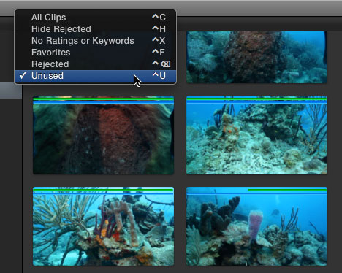Viewport: 342px width, 273px height.
Task: Click green favorite bar on sandy reef clip
Action: point(256,99)
